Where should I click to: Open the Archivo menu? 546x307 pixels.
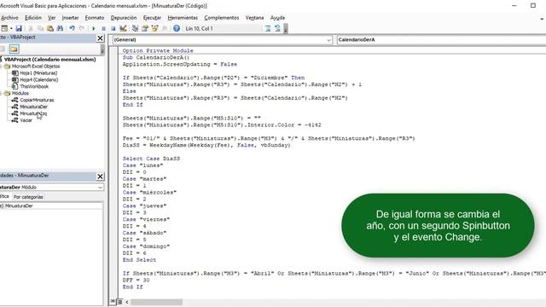[9, 18]
